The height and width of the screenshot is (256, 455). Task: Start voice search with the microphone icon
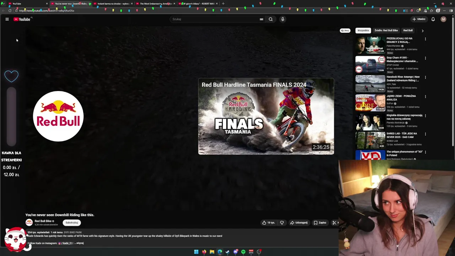283,19
